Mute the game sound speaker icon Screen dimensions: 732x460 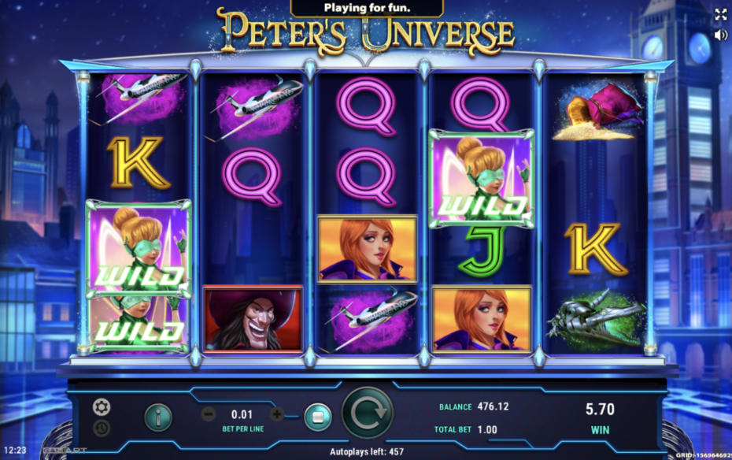[x=721, y=35]
